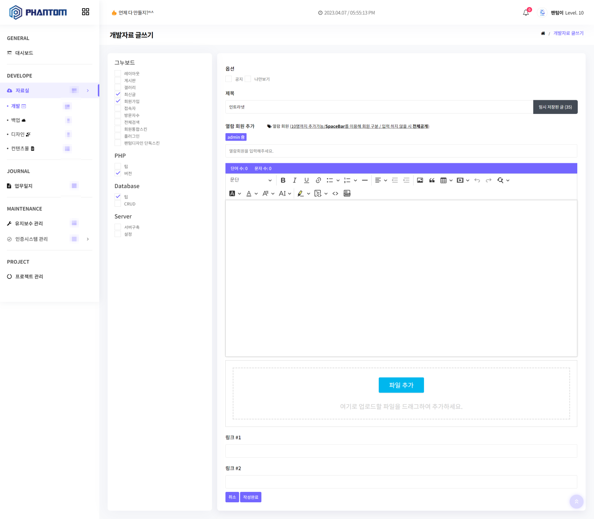This screenshot has width=594, height=519.
Task: Click the source code editing icon
Action: 335,194
